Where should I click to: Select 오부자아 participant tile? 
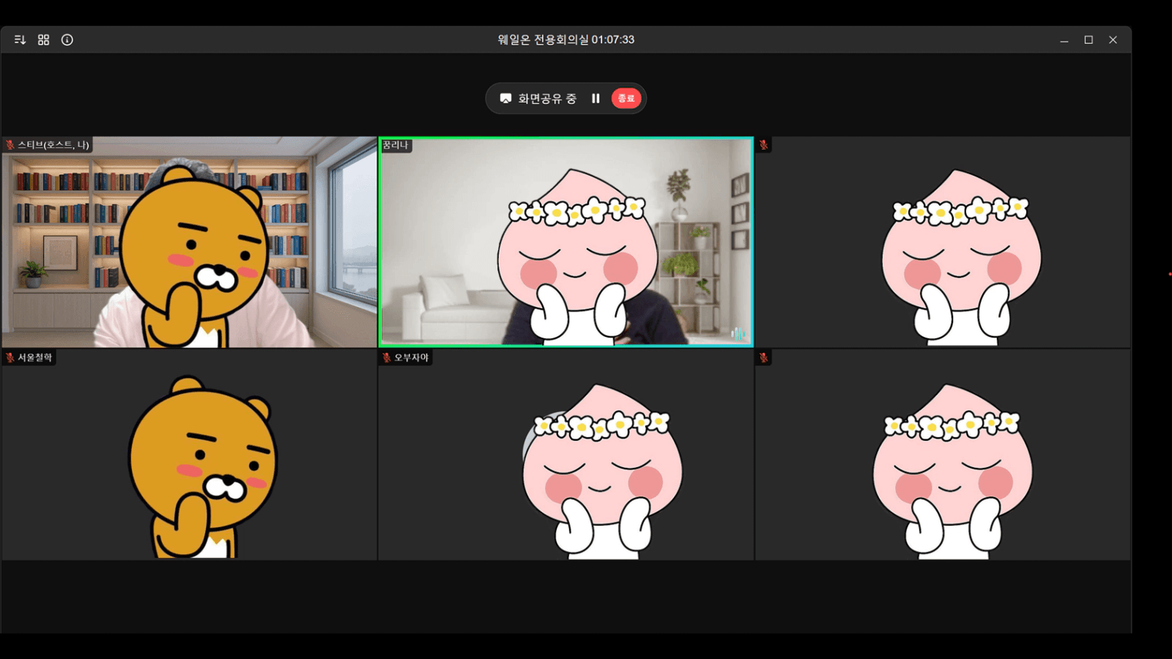[566, 455]
